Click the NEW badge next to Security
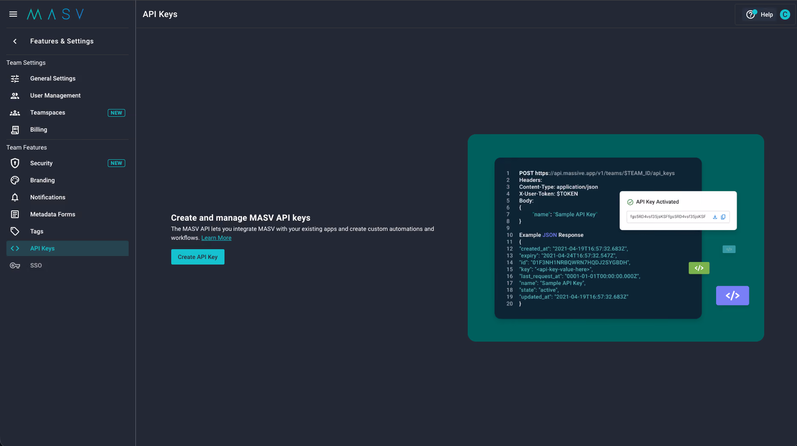Image resolution: width=797 pixels, height=446 pixels. pyautogui.click(x=116, y=163)
